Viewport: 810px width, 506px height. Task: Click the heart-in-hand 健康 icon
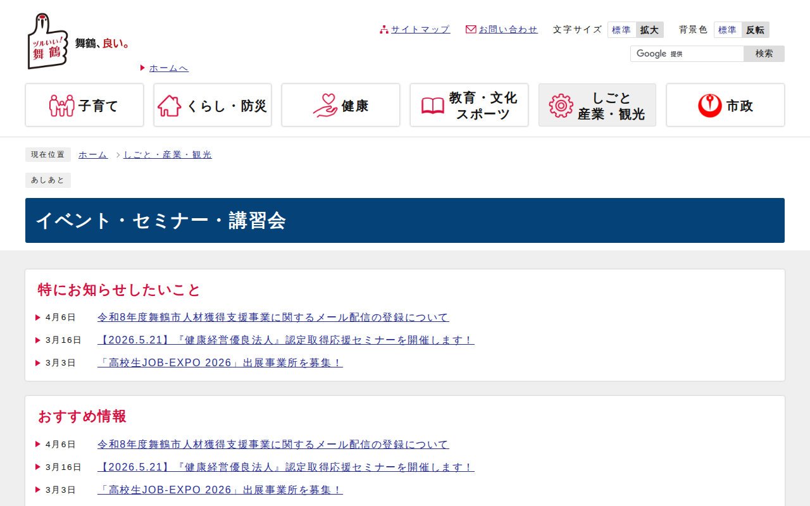(325, 106)
